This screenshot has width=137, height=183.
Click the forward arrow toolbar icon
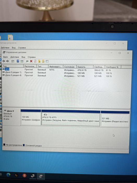click(8, 61)
